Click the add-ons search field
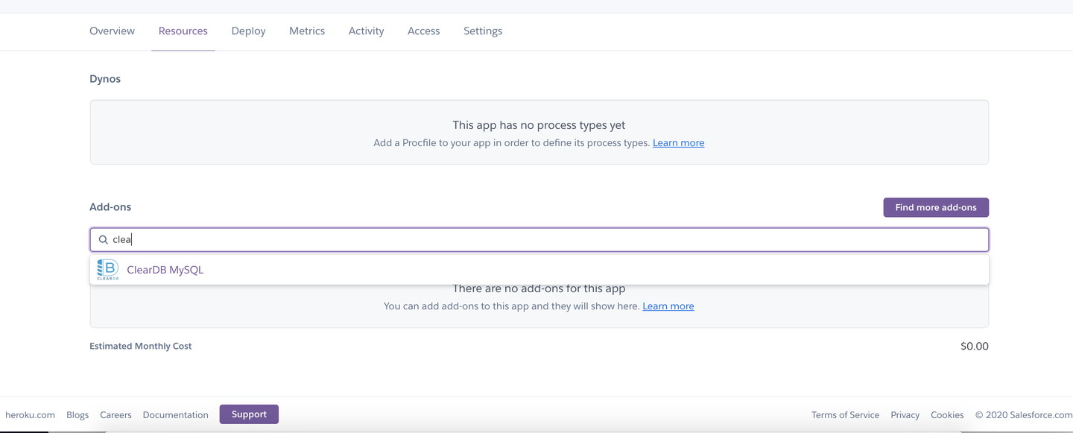Viewport: 1073px width, 433px height. pyautogui.click(x=539, y=240)
